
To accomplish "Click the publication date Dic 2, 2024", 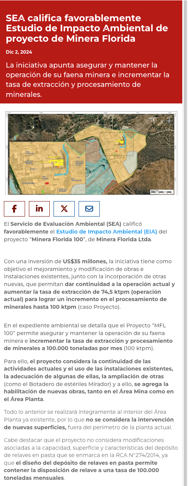I will click(x=19, y=52).
